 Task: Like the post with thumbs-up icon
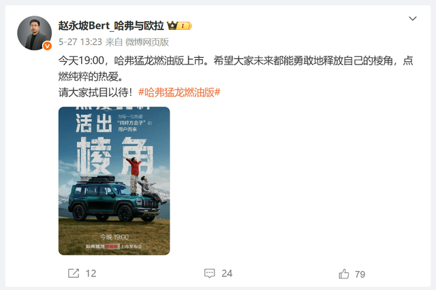tap(344, 274)
